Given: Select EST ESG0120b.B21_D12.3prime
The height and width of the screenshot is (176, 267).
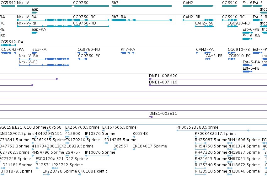Looking at the screenshot, I should (x=37, y=162).
